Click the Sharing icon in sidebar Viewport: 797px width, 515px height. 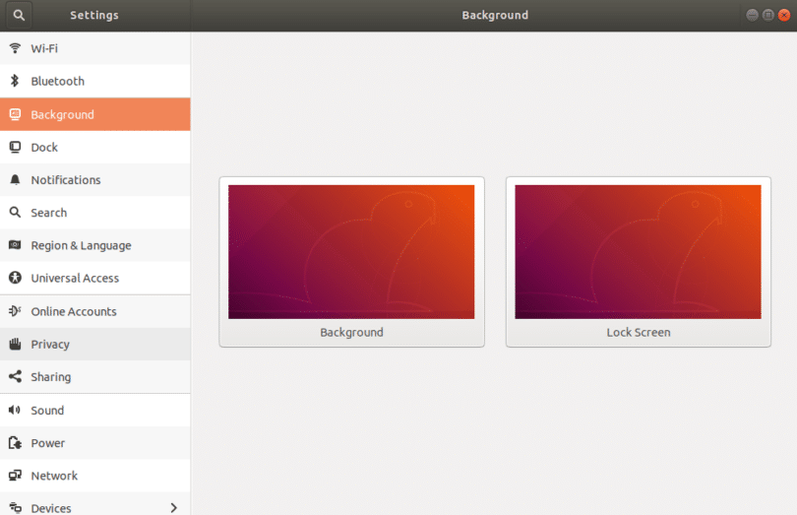click(15, 376)
